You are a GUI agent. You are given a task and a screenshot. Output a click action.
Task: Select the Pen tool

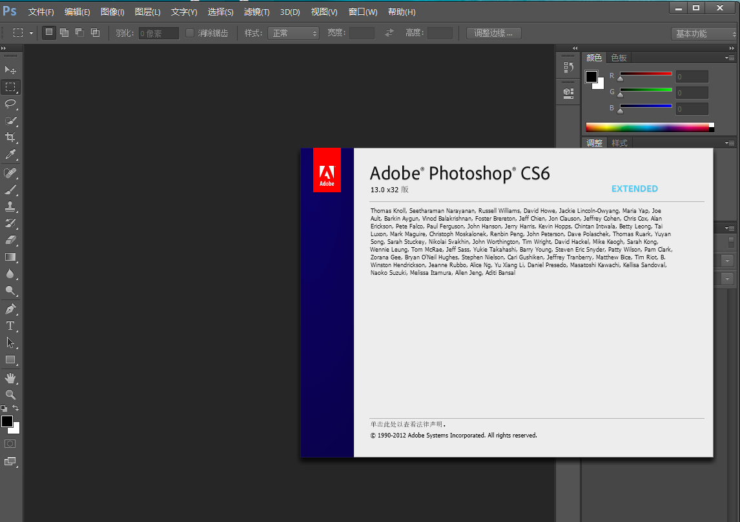(x=10, y=309)
